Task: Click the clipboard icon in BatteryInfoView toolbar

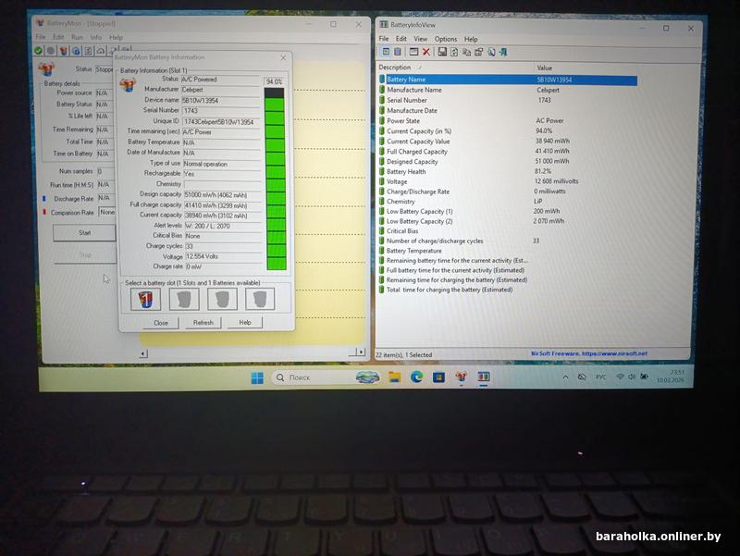Action: (x=398, y=52)
